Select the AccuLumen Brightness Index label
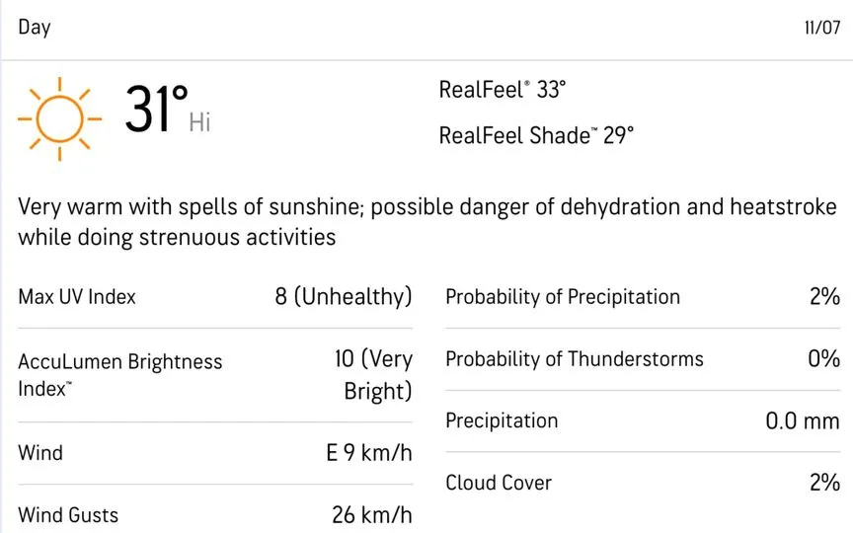 [x=120, y=375]
